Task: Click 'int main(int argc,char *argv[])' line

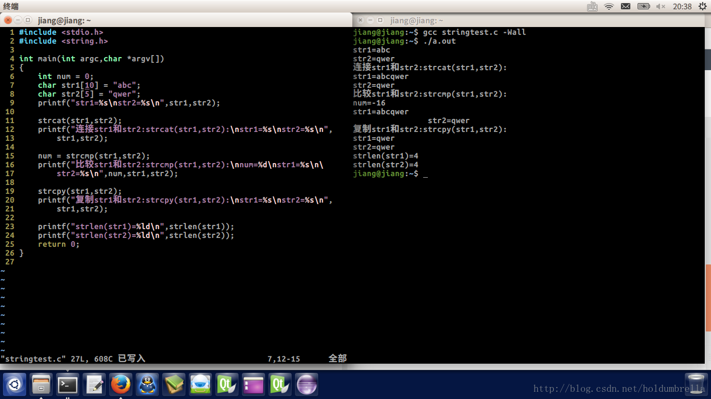Action: [x=92, y=59]
